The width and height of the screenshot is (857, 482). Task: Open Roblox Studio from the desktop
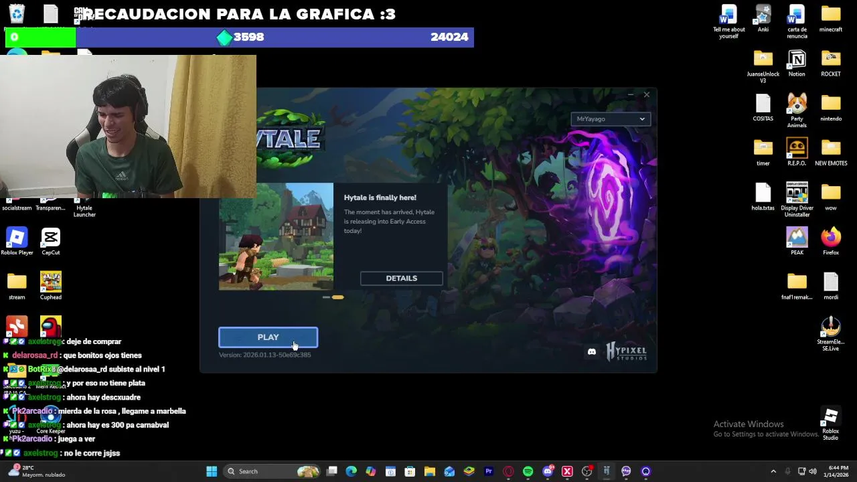coord(831,424)
